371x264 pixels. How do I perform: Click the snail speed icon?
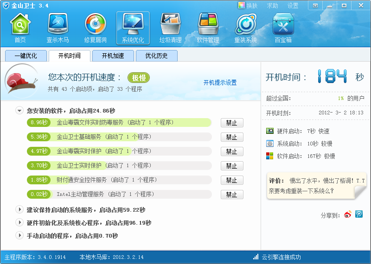(x=21, y=82)
